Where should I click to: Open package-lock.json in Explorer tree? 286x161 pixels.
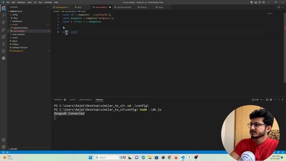coord(20,47)
